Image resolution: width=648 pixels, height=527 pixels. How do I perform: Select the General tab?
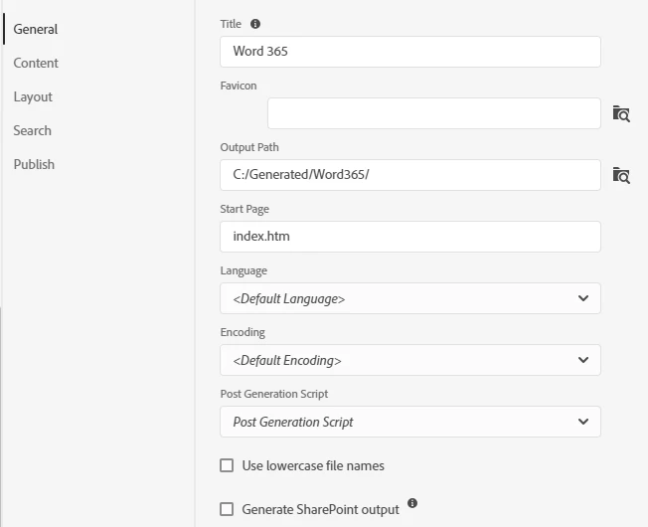tap(36, 29)
